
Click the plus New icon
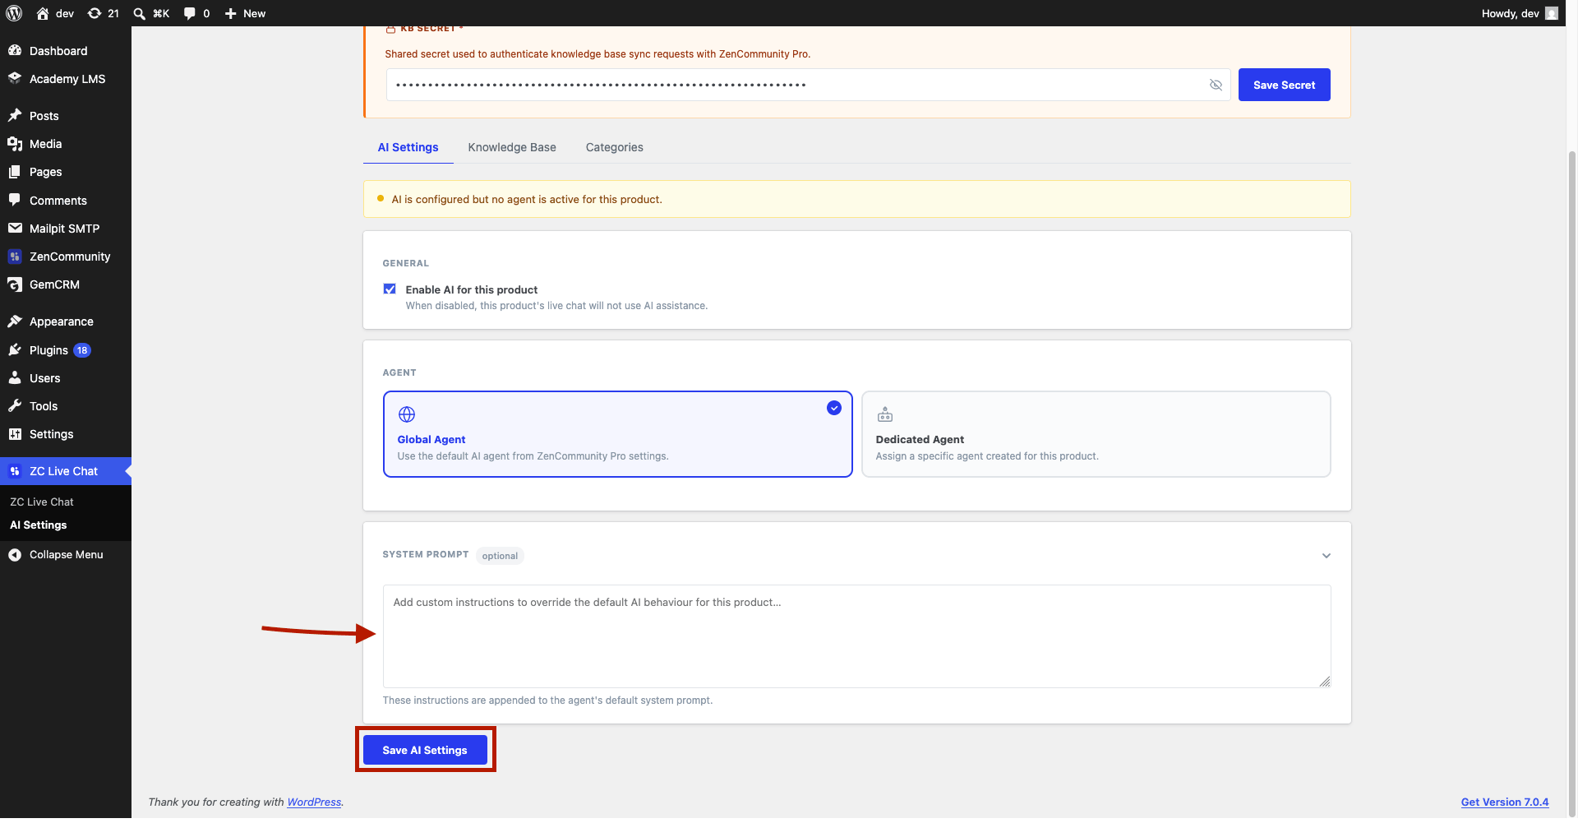tap(231, 13)
